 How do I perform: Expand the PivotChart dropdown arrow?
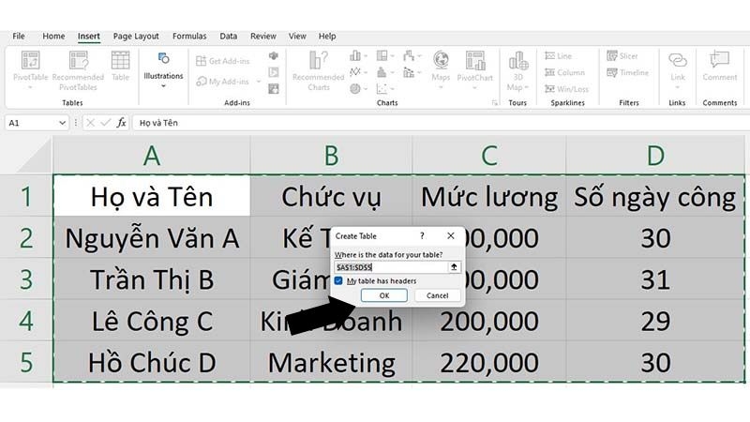(x=474, y=87)
